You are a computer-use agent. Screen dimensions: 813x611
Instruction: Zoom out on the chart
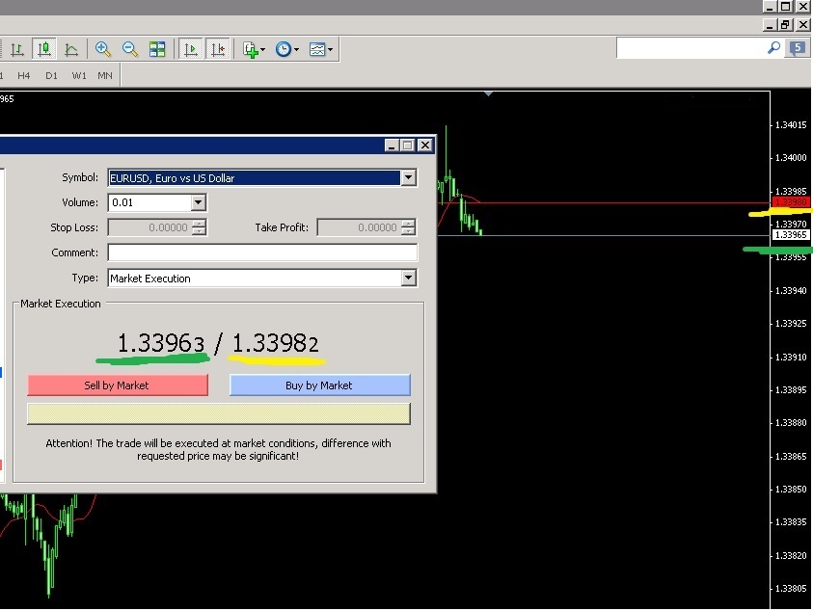[x=129, y=49]
